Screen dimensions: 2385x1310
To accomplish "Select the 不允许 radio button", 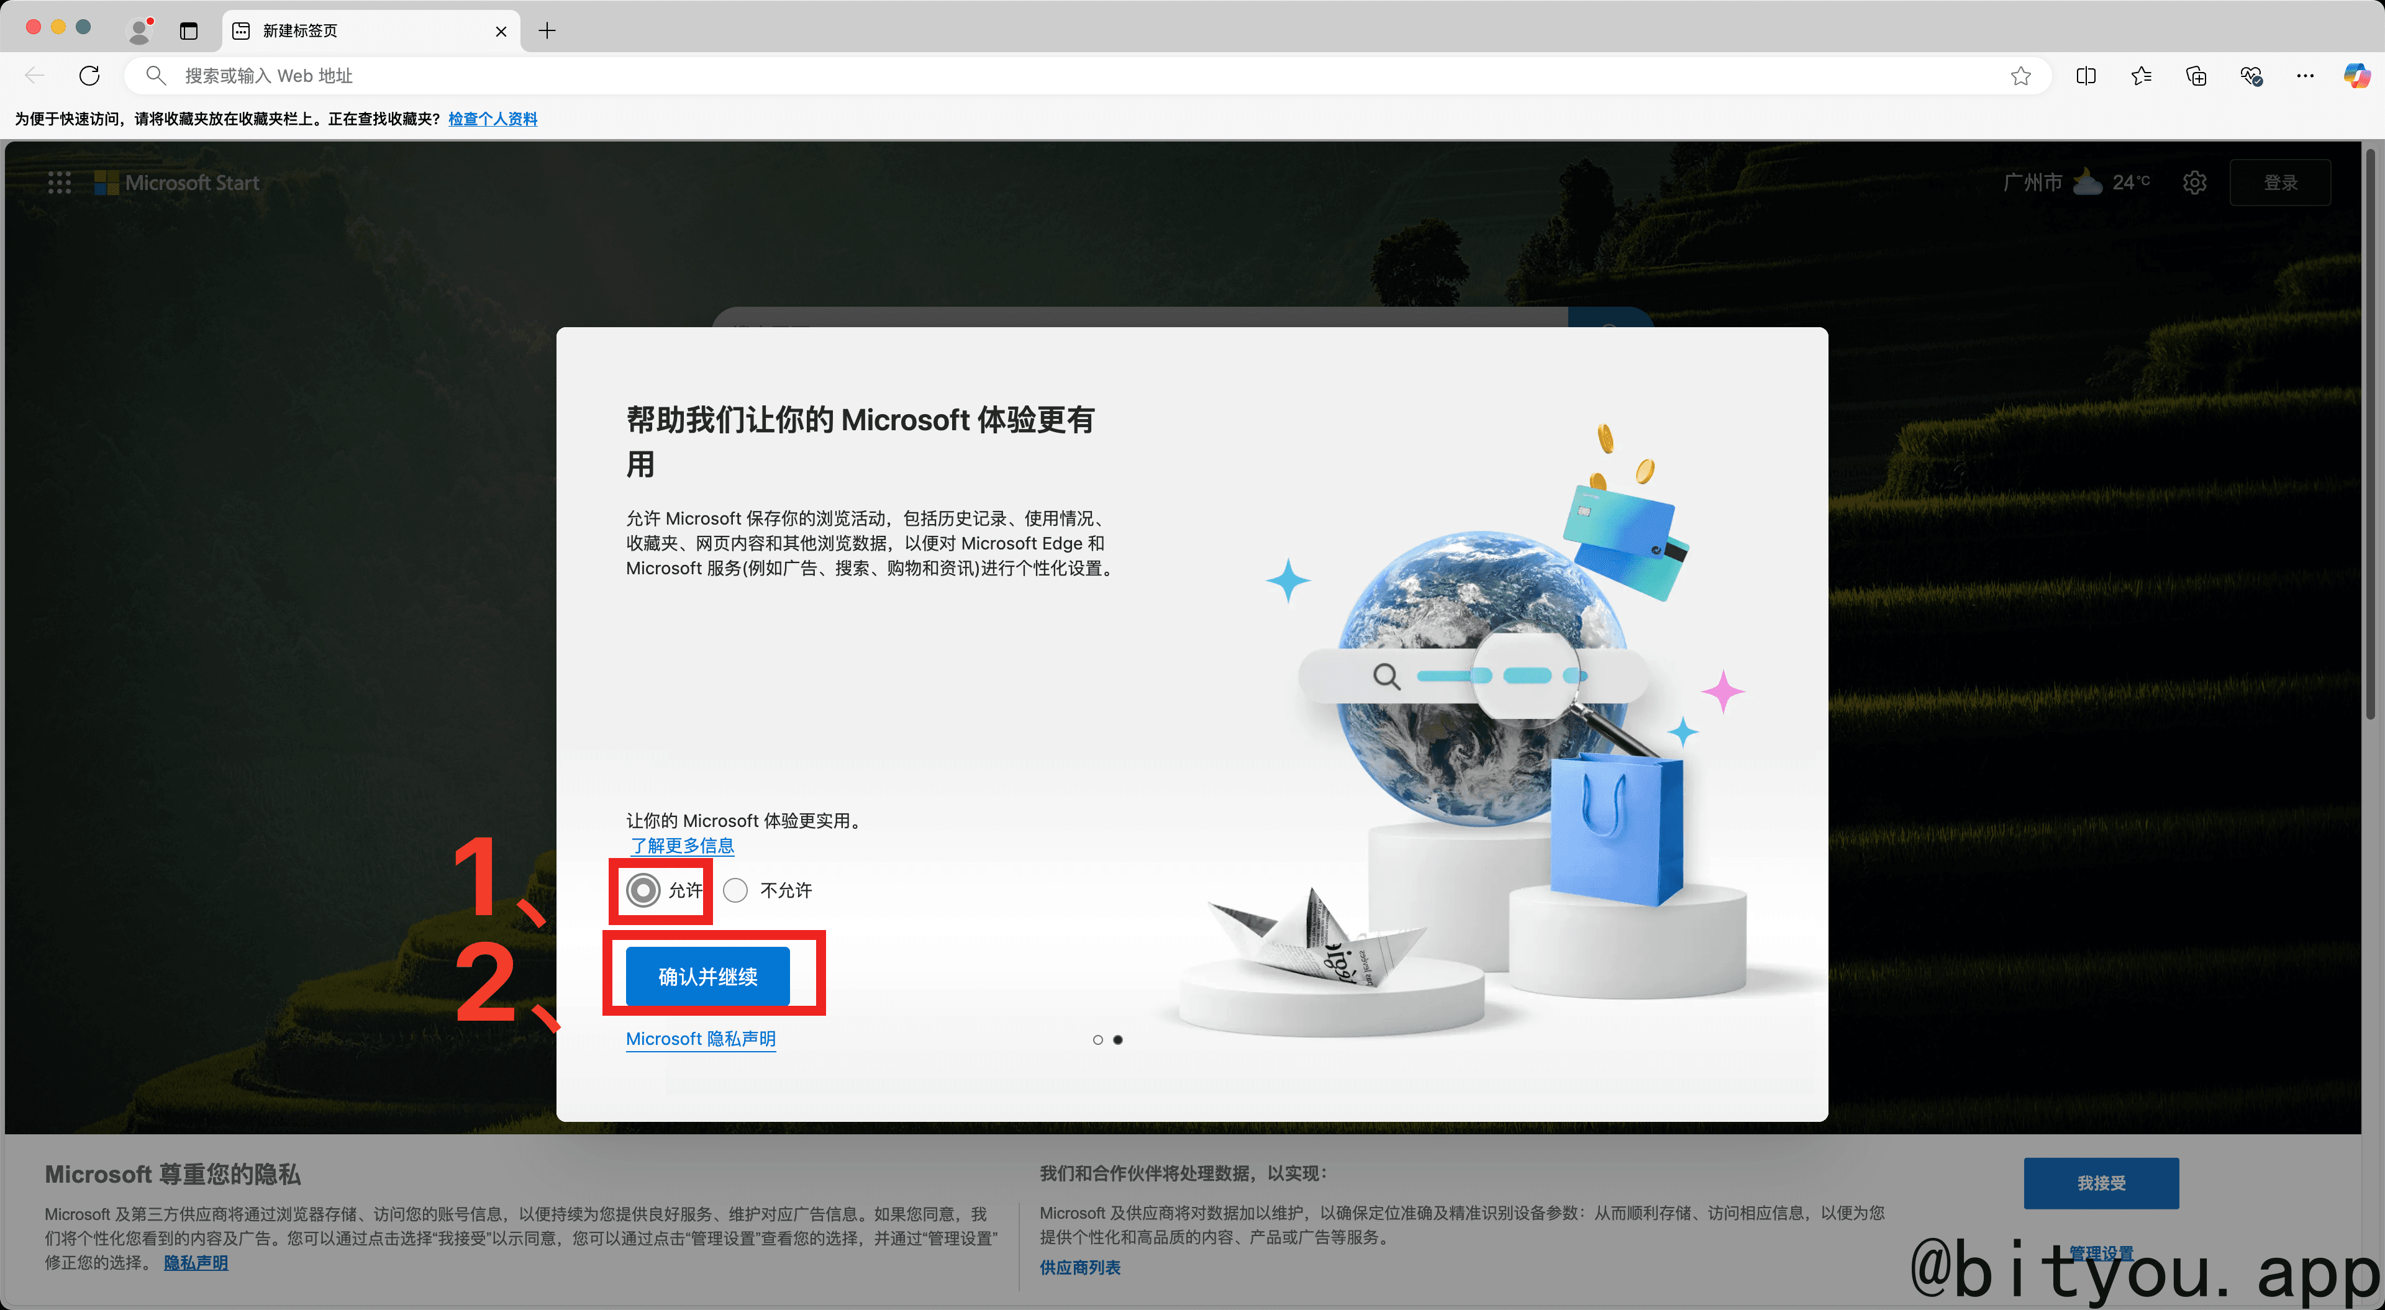I will coord(735,890).
